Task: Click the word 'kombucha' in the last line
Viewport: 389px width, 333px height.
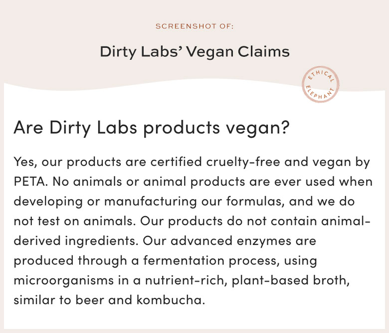Action: 171,300
